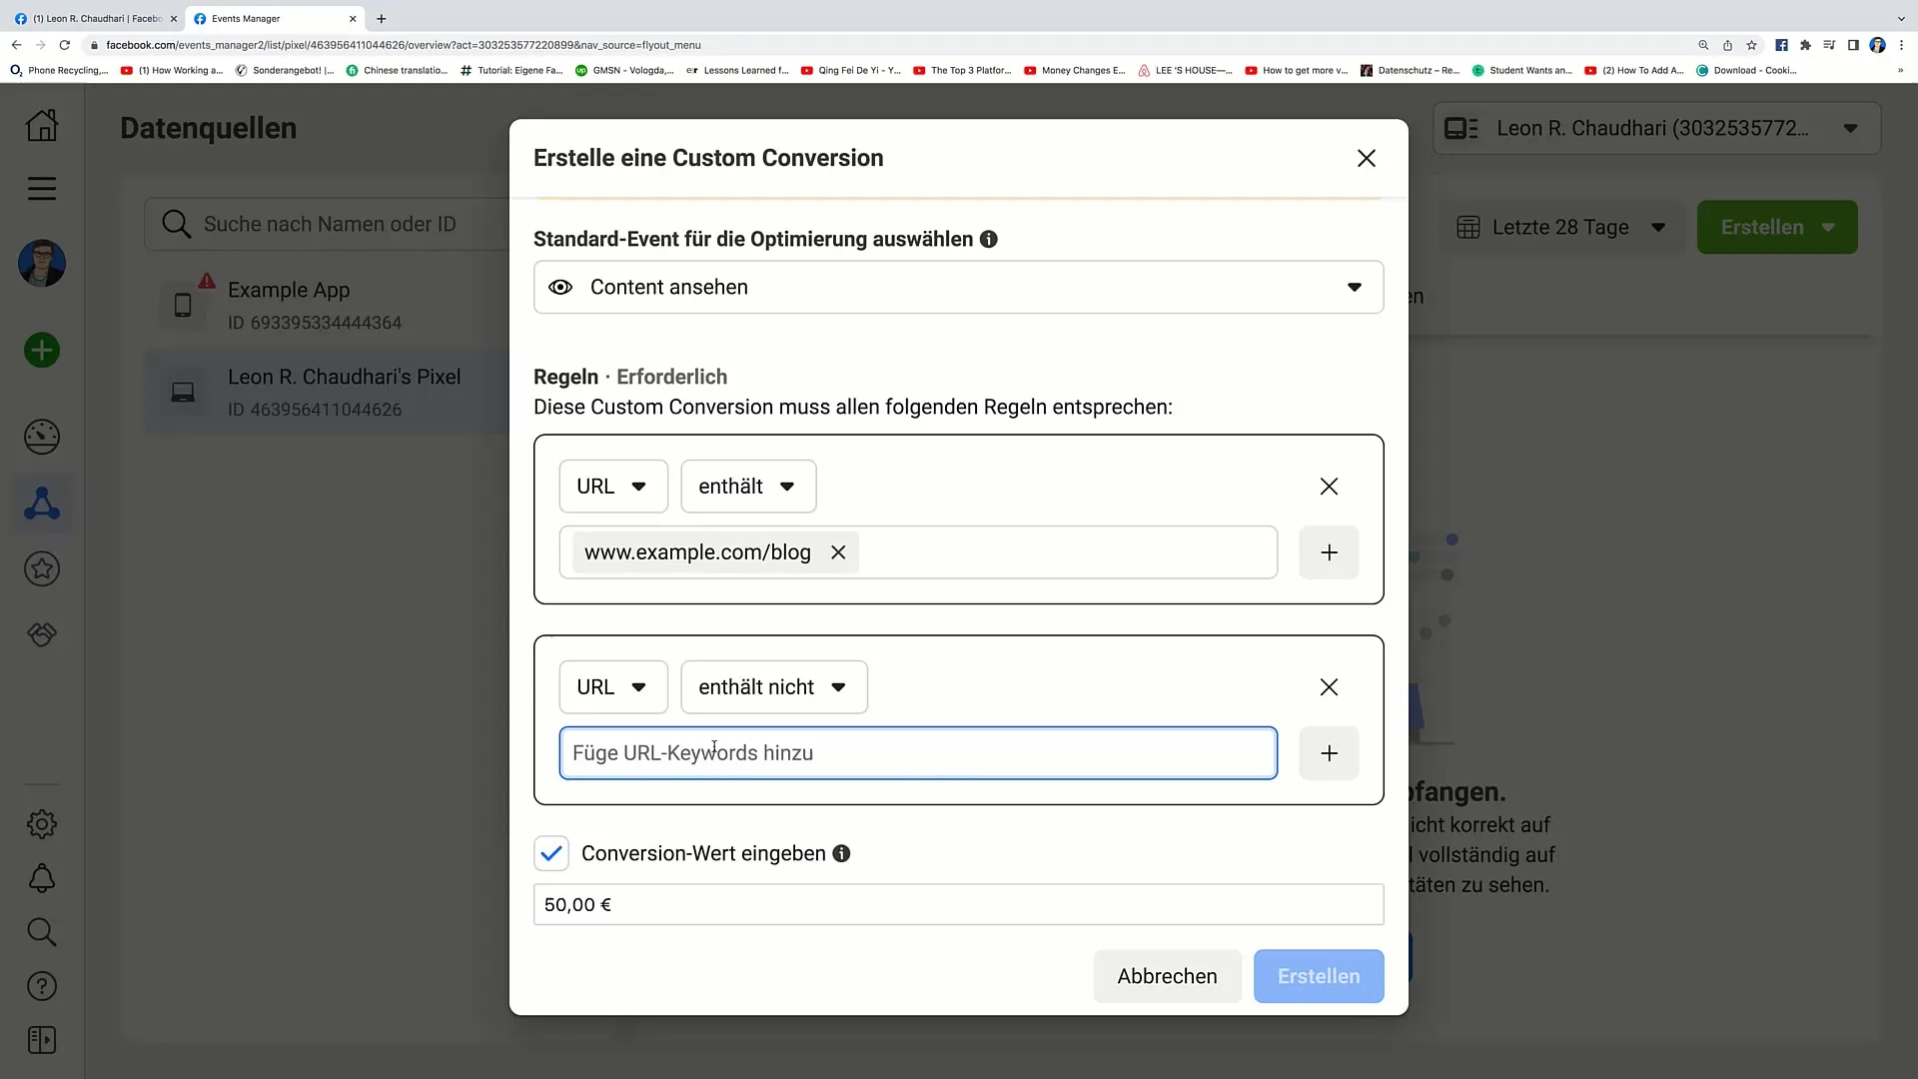Open the second rule's URL dropdown
The width and height of the screenshot is (1918, 1079).
click(613, 687)
